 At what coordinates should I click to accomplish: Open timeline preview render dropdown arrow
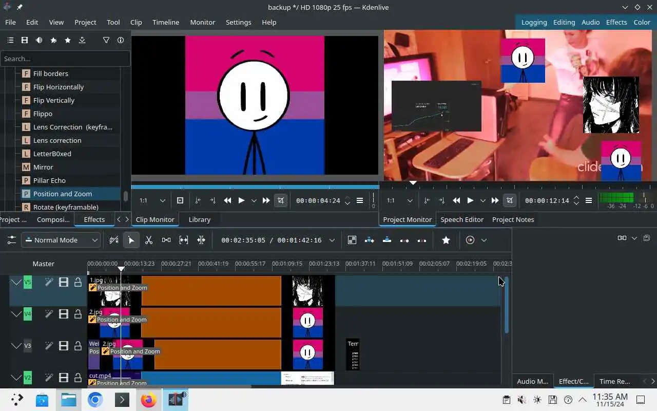point(484,240)
